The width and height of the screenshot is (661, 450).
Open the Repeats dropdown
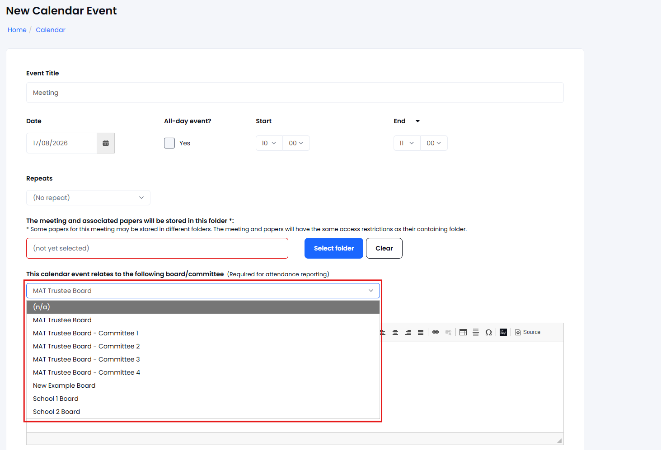click(x=88, y=198)
